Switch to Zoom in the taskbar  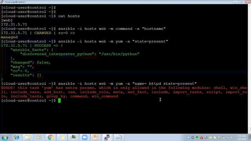pyautogui.click(x=85, y=137)
